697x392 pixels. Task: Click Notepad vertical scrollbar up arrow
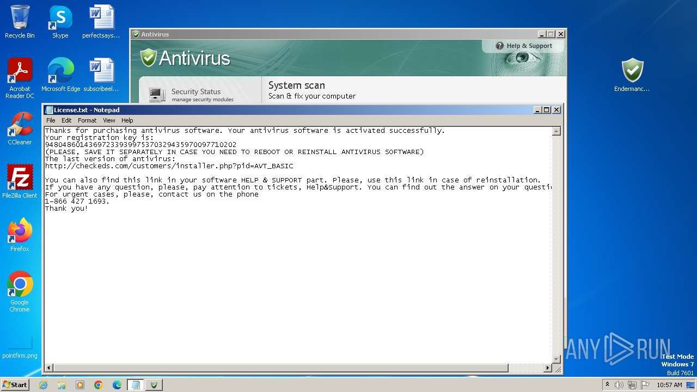pyautogui.click(x=556, y=131)
